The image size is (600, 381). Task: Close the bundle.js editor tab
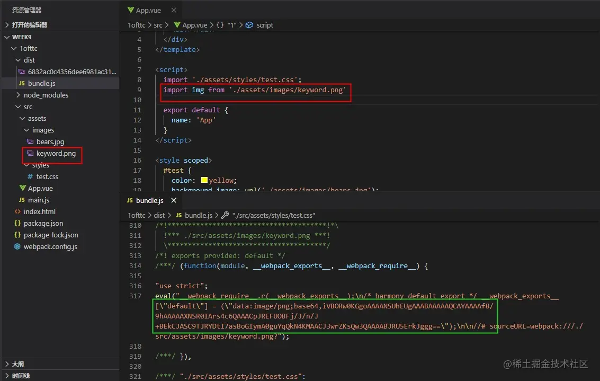point(174,201)
